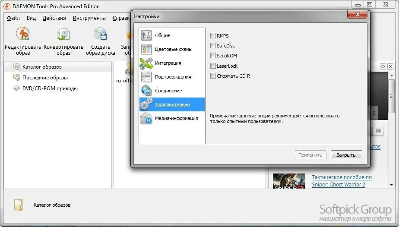Select the Дополнительно section
Image resolution: width=399 pixels, height=227 pixels.
(x=173, y=104)
